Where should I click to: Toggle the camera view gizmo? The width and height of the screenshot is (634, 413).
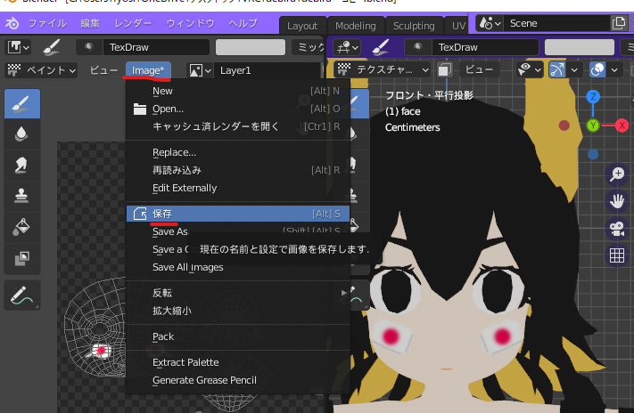click(x=617, y=229)
